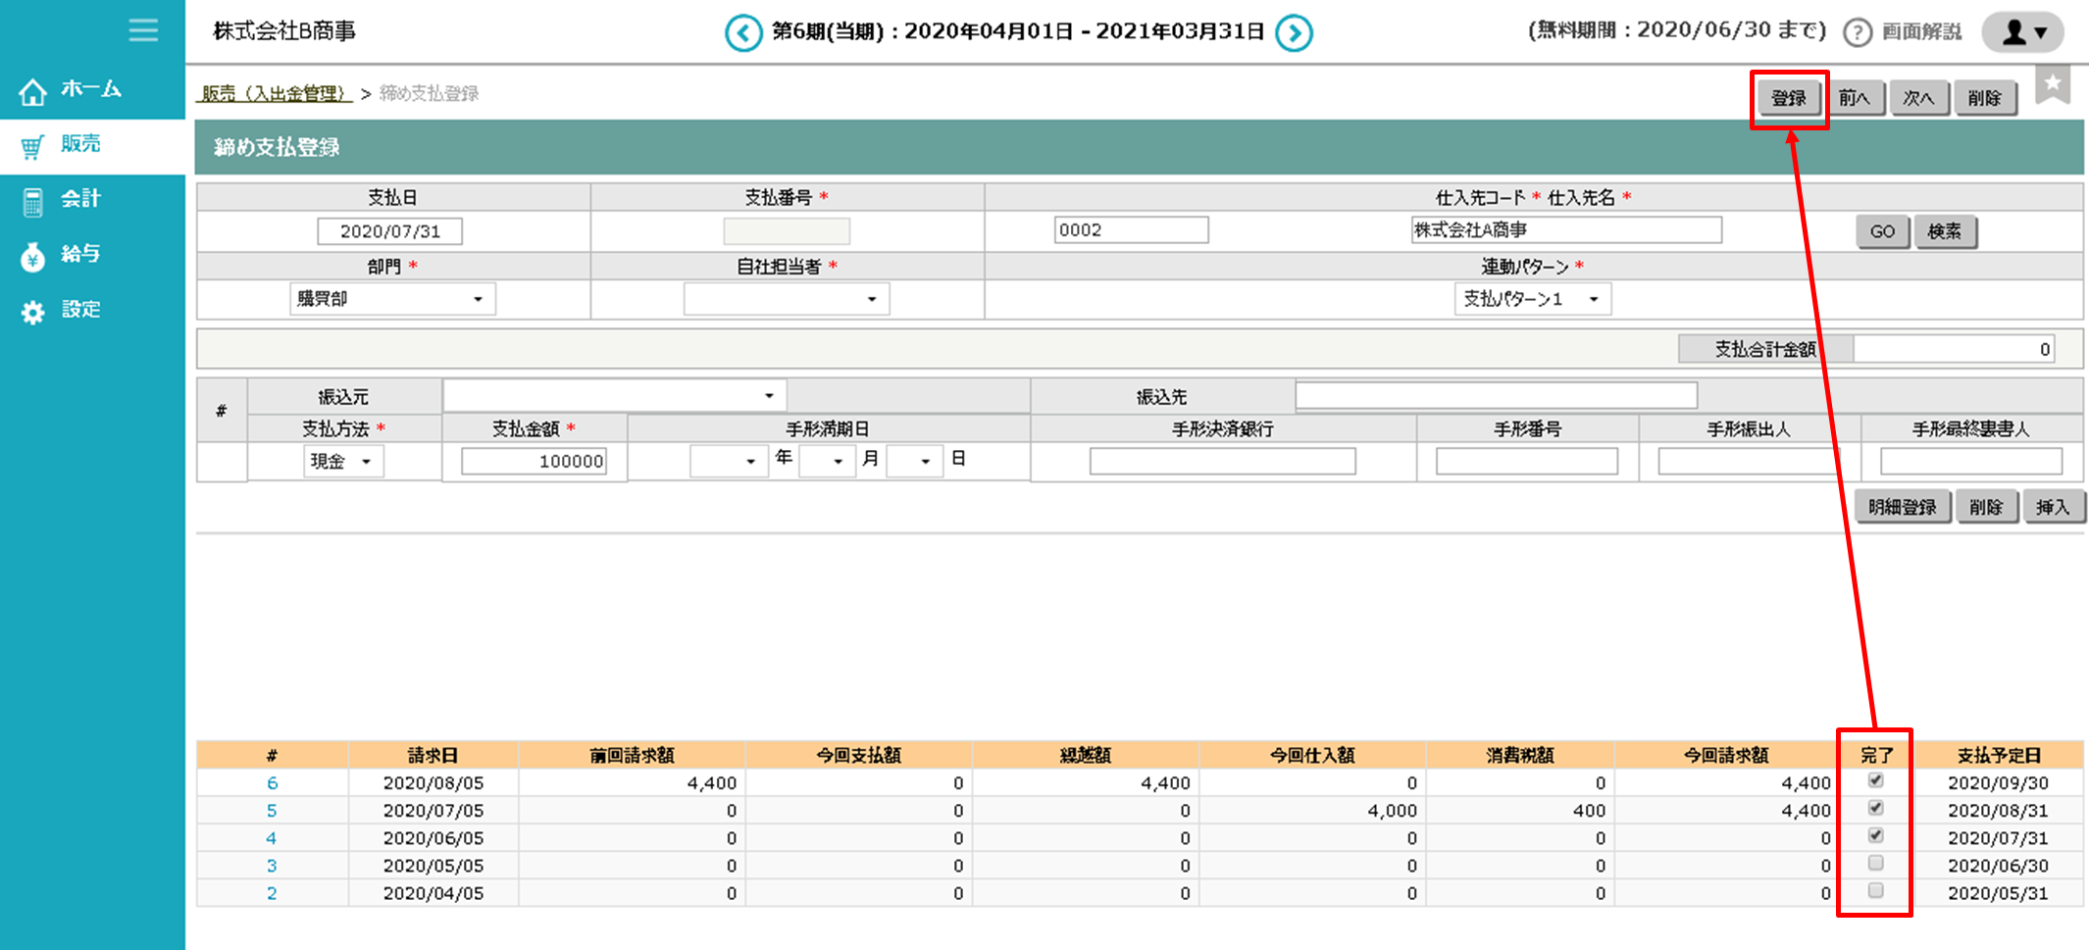Open the 手形満期日 year dropdown
Viewport: 2089px width, 950px height.
(728, 461)
